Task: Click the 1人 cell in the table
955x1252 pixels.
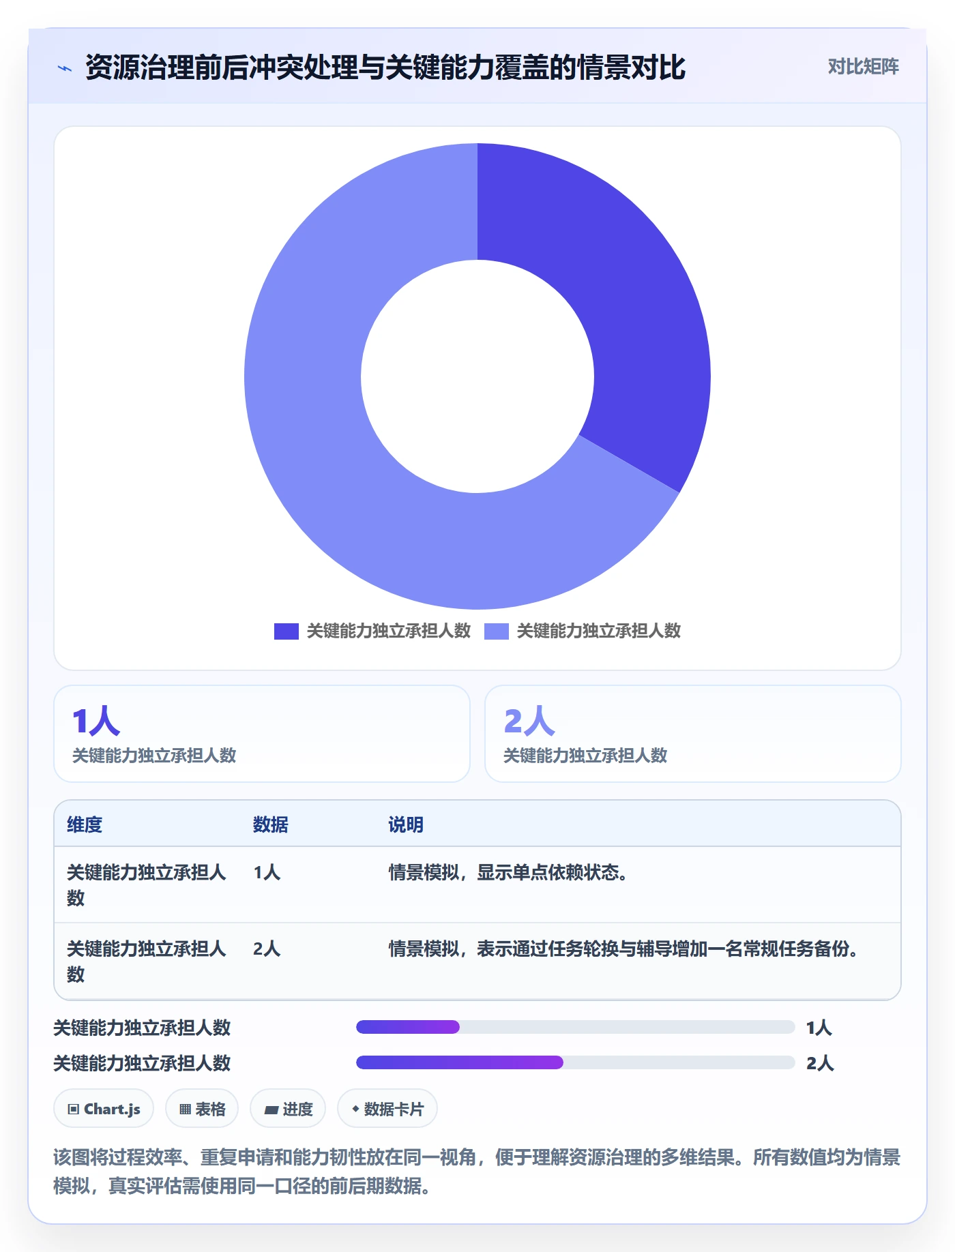Action: 267,872
